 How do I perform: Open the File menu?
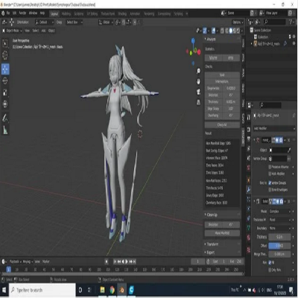click(x=8, y=13)
